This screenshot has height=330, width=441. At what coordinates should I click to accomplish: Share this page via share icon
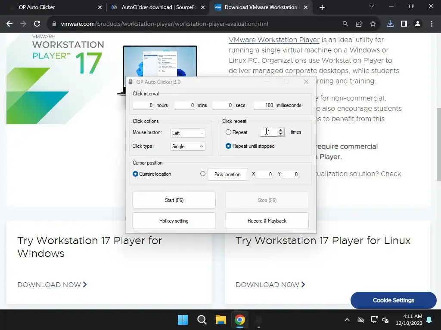point(359,24)
